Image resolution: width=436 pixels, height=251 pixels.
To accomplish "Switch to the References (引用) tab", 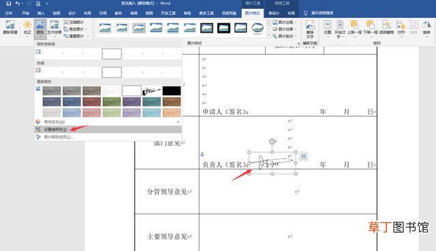I will point(103,13).
